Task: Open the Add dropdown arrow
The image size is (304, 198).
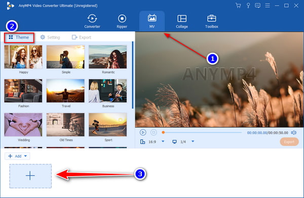Action: pos(25,156)
